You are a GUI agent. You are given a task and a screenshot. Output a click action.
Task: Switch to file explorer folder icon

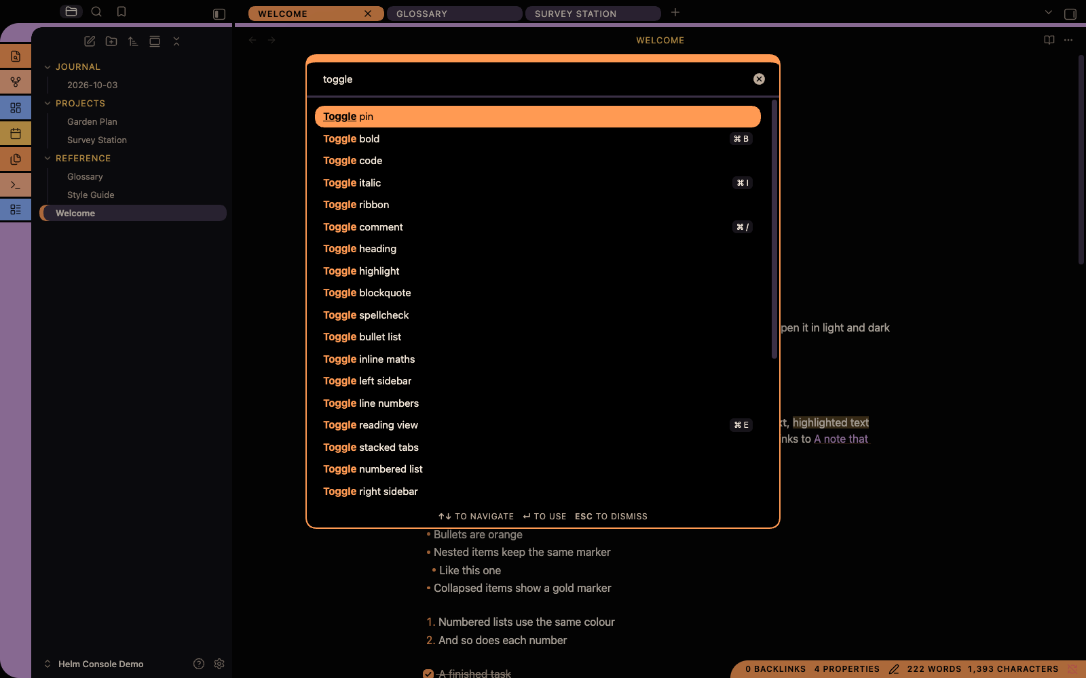click(71, 12)
